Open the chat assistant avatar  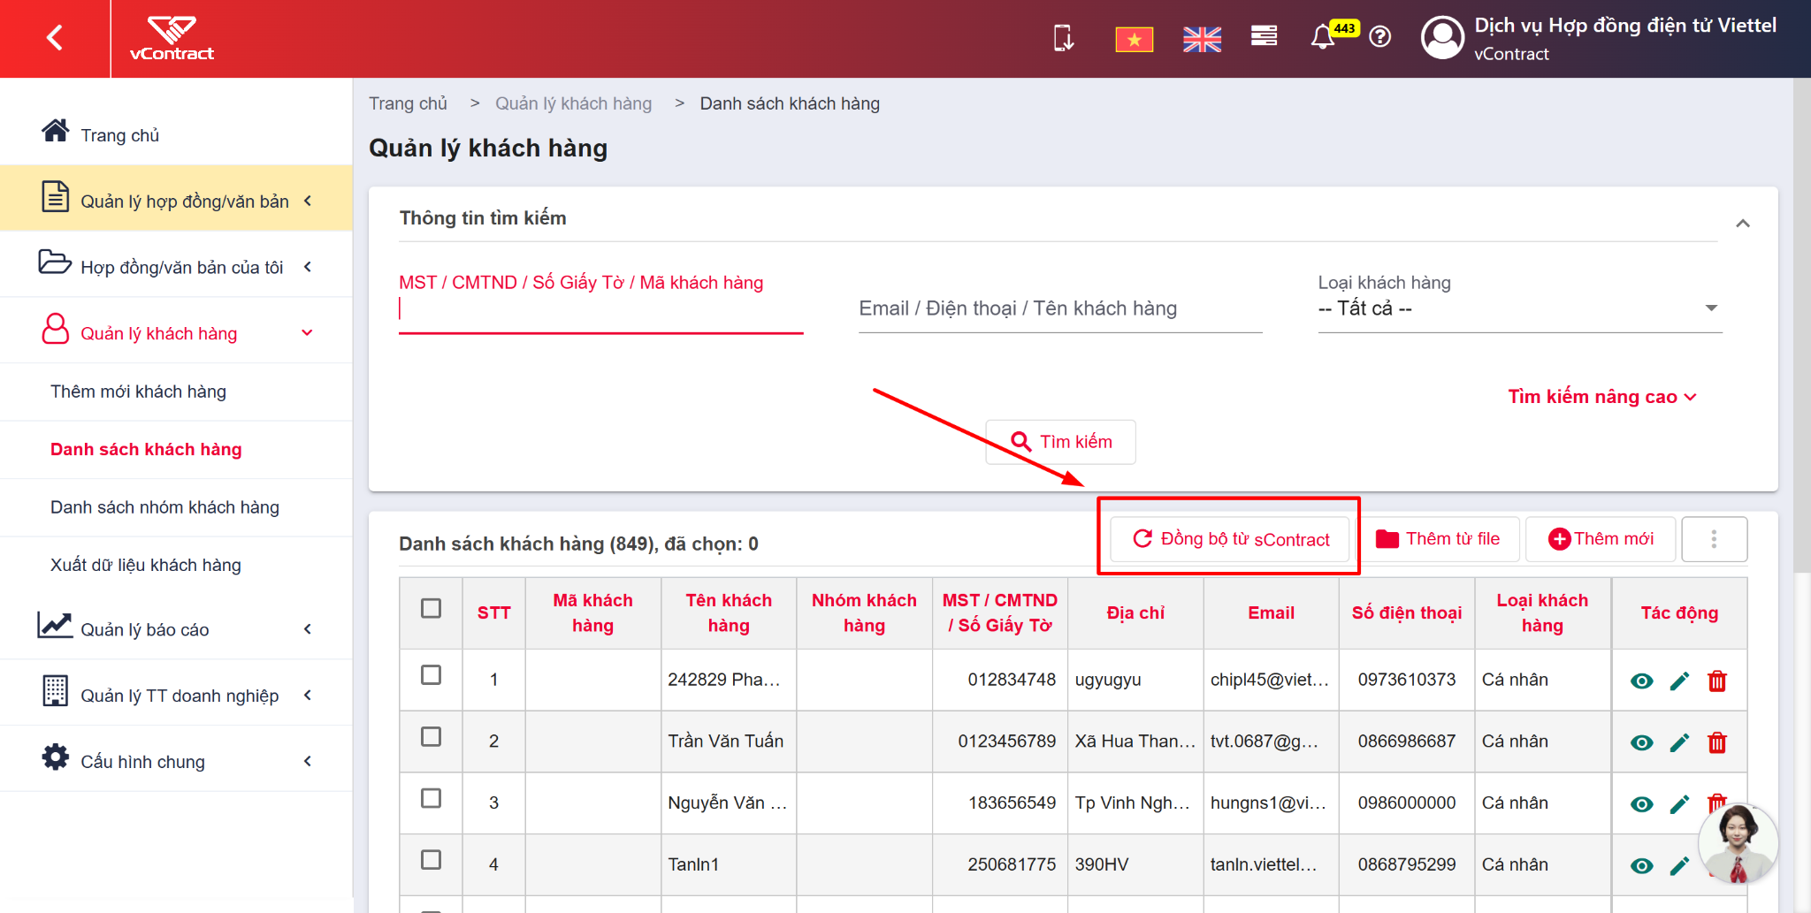tap(1738, 843)
